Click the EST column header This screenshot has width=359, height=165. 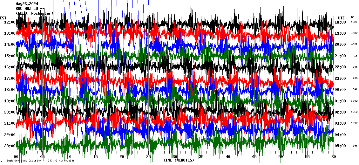click(3, 18)
